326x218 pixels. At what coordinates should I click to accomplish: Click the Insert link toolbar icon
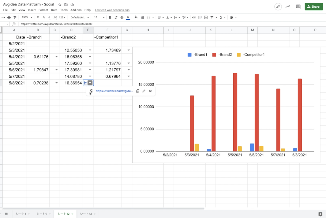pyautogui.click(x=194, y=17)
